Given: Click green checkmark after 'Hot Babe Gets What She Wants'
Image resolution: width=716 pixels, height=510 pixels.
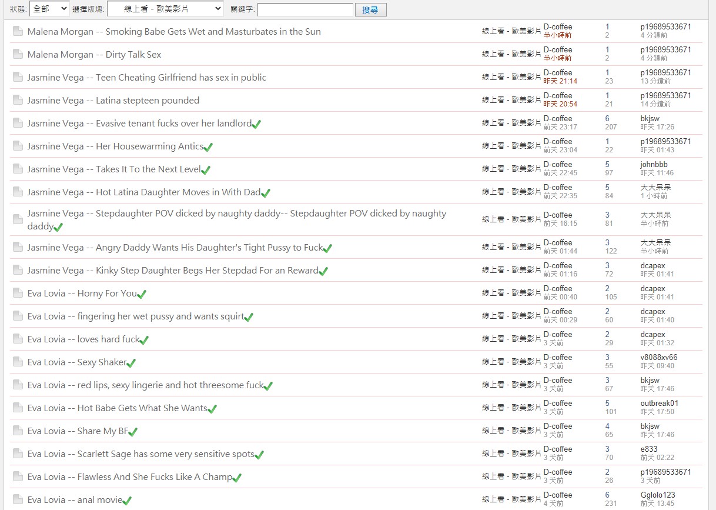Looking at the screenshot, I should pyautogui.click(x=212, y=409).
